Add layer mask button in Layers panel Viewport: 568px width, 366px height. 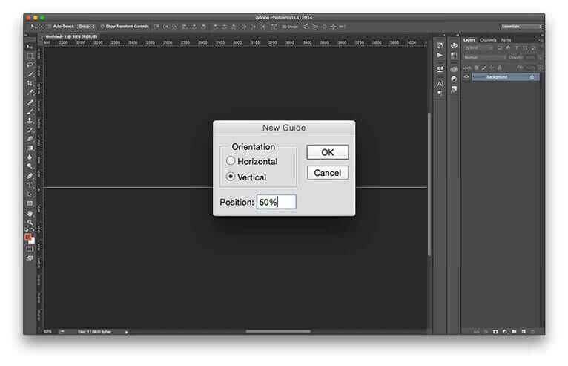coord(495,332)
